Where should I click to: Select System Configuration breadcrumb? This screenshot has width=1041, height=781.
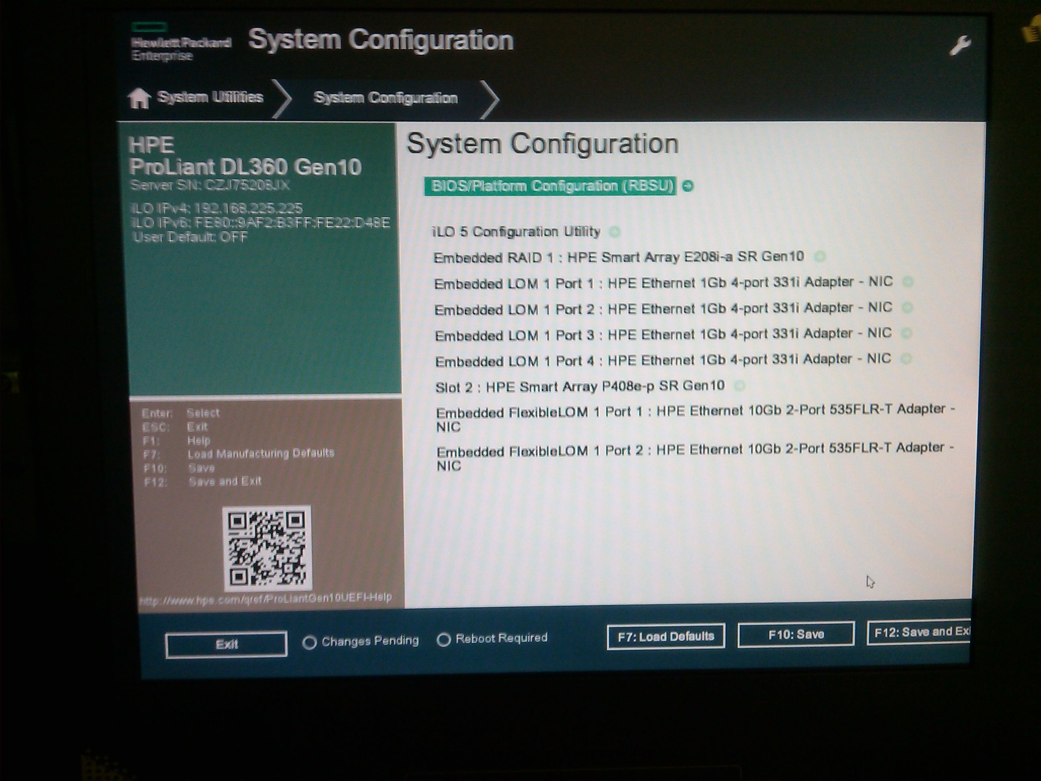click(386, 98)
